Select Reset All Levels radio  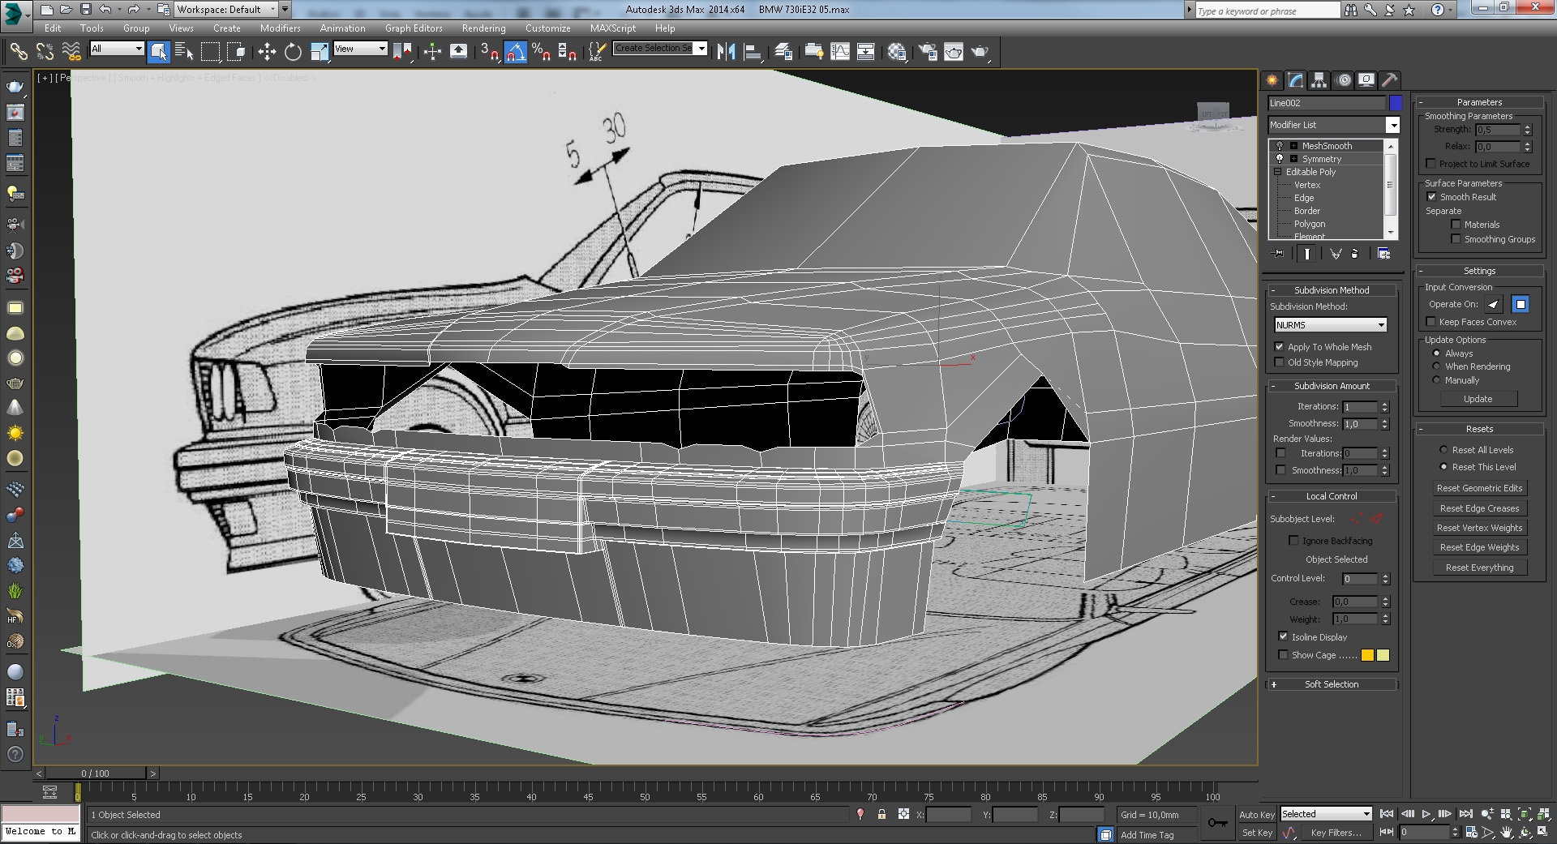point(1443,450)
